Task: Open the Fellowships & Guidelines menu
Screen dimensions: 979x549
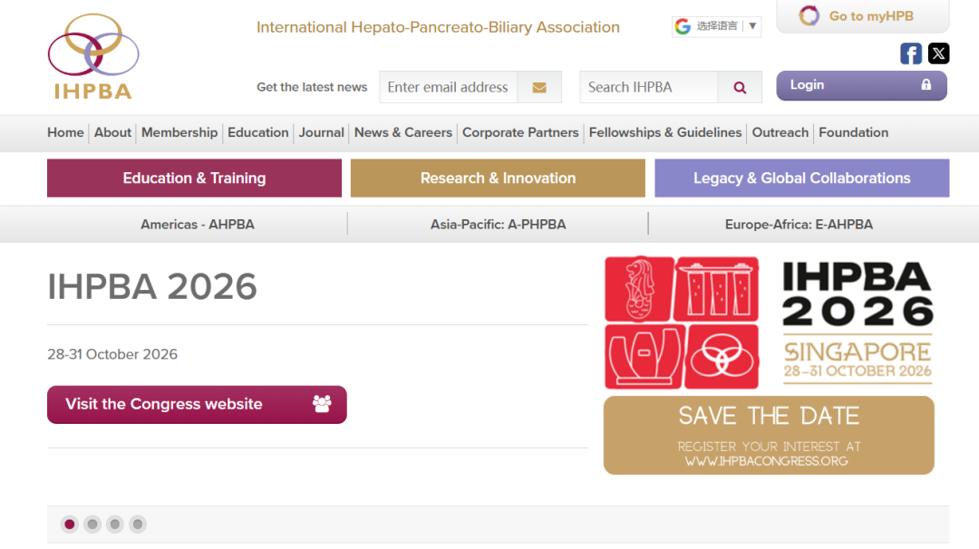Action: [664, 132]
